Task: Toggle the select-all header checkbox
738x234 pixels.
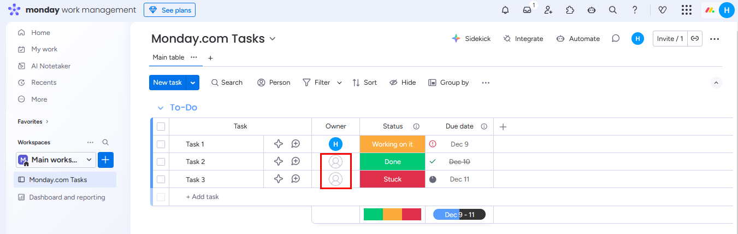Action: click(x=161, y=126)
